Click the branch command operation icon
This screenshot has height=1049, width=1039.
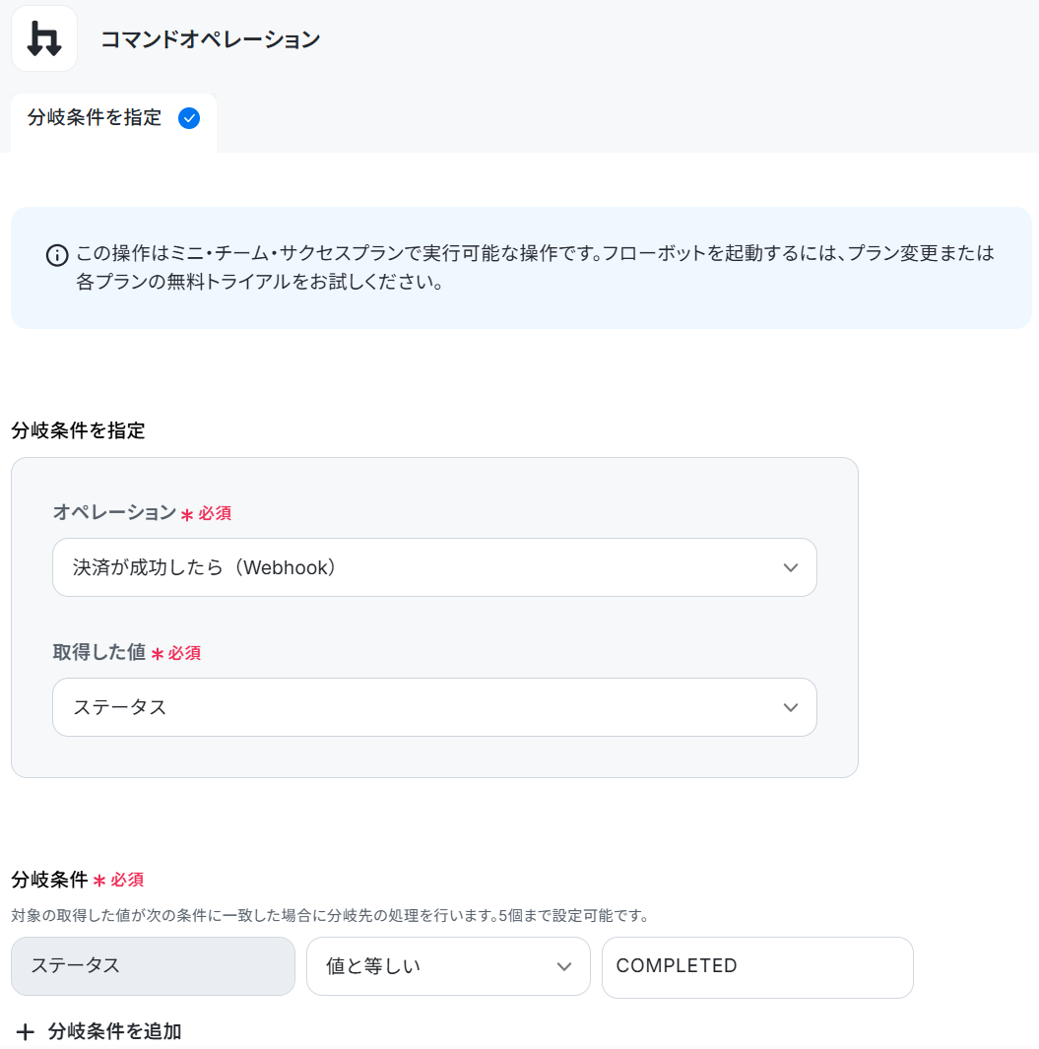pos(44,38)
